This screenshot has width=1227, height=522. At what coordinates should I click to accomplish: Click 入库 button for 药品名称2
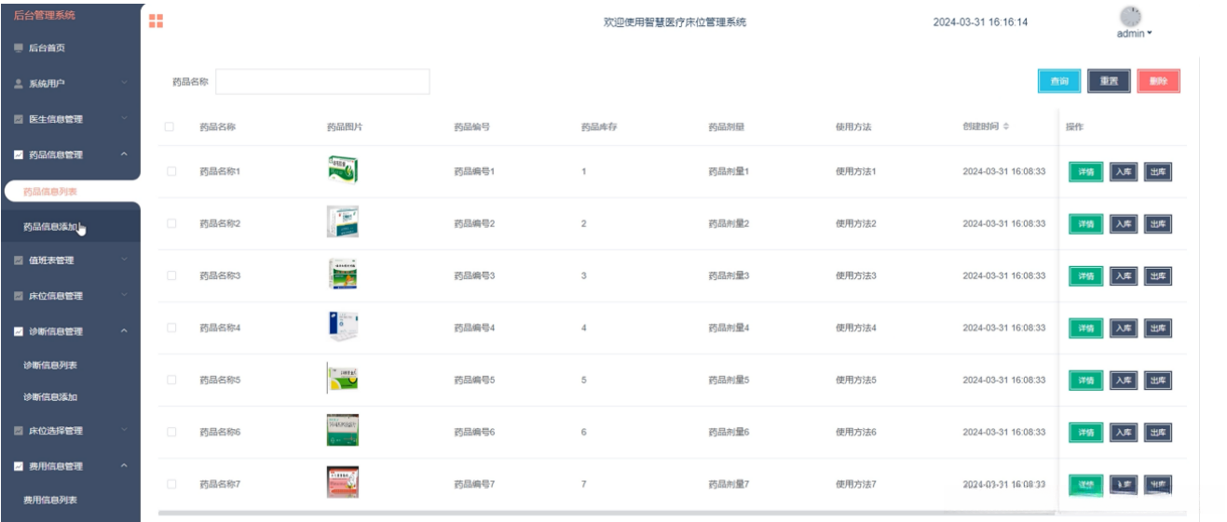[1124, 224]
